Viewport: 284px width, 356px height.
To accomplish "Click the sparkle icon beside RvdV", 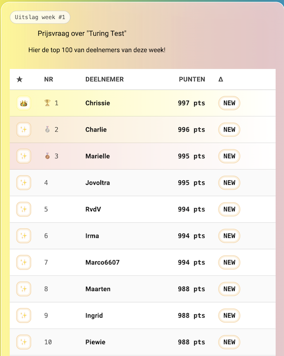I will click(24, 209).
